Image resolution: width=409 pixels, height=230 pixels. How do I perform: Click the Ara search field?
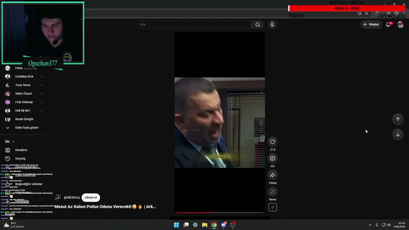pyautogui.click(x=194, y=25)
